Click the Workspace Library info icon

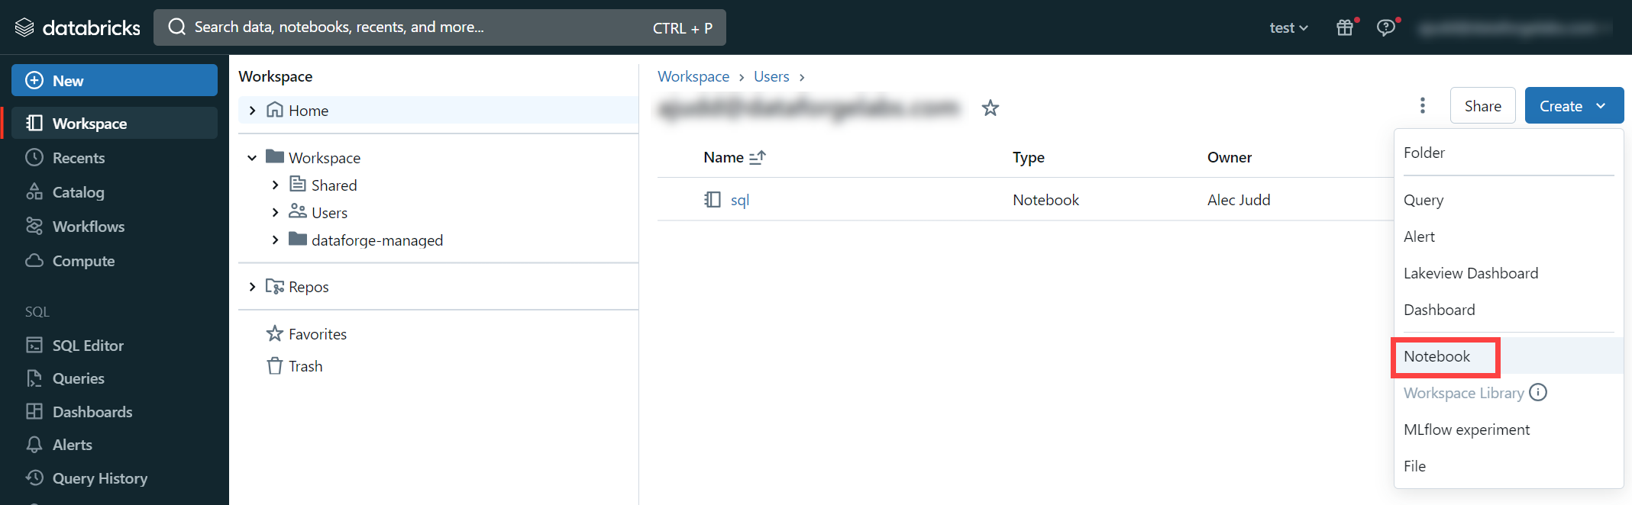coord(1538,392)
